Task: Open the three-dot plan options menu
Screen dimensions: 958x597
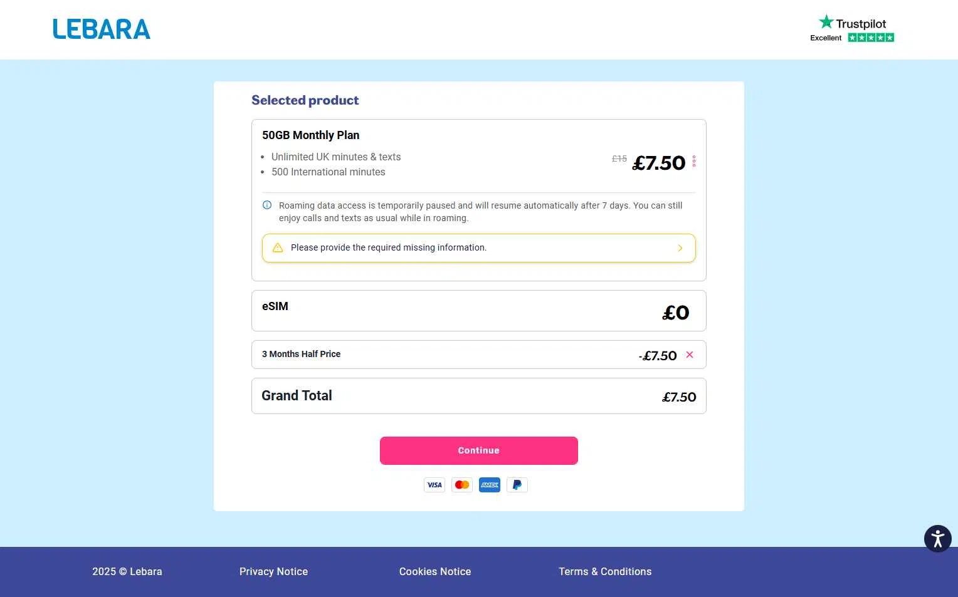Action: (x=694, y=162)
